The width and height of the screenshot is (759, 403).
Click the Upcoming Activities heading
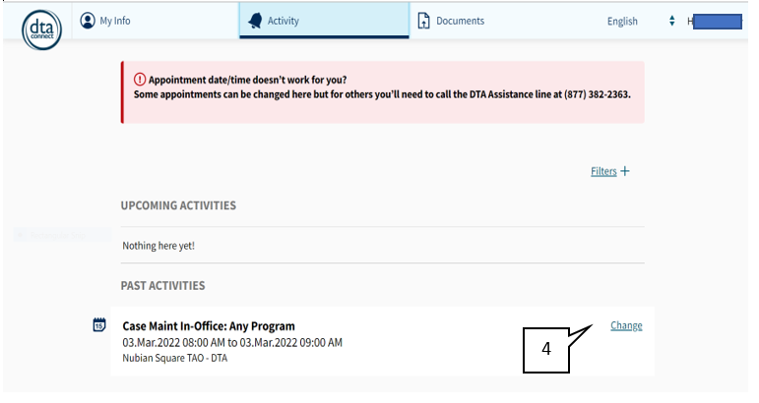pos(178,205)
